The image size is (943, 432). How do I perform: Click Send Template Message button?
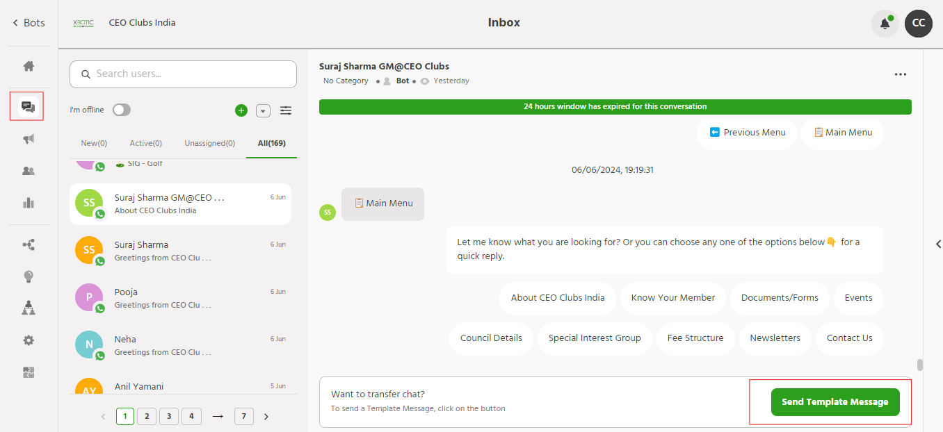(835, 402)
